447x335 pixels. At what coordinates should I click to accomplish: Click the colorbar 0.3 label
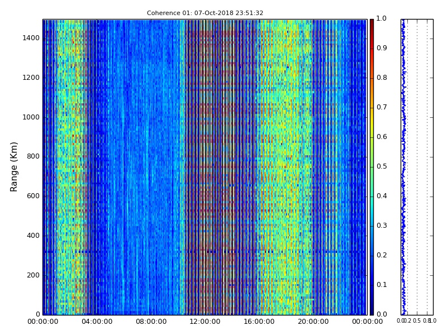pyautogui.click(x=382, y=226)
